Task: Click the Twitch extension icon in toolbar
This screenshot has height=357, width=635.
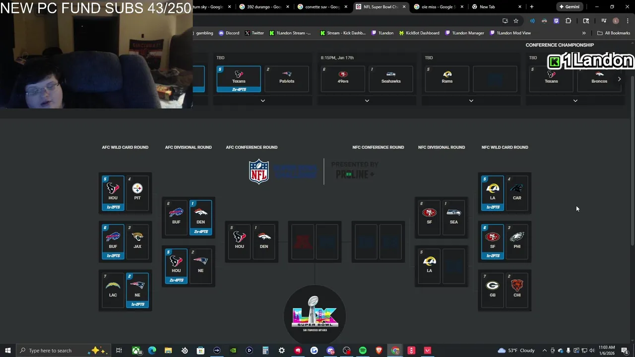Action: click(x=556, y=21)
